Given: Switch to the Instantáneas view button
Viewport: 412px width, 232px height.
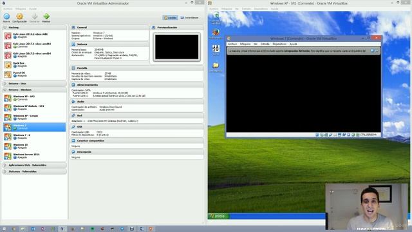Looking at the screenshot, I should pos(189,17).
